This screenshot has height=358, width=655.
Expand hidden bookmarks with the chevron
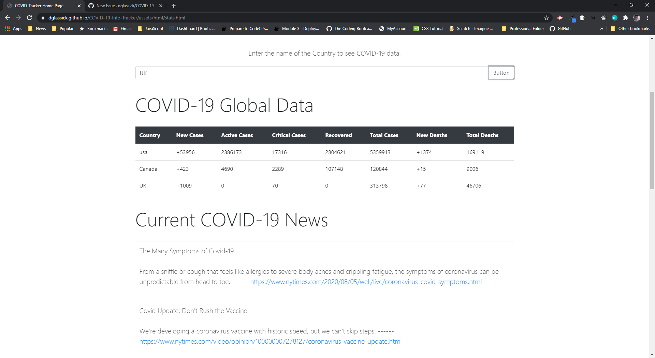tap(602, 29)
